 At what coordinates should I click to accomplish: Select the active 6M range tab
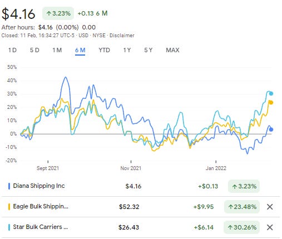click(x=80, y=50)
